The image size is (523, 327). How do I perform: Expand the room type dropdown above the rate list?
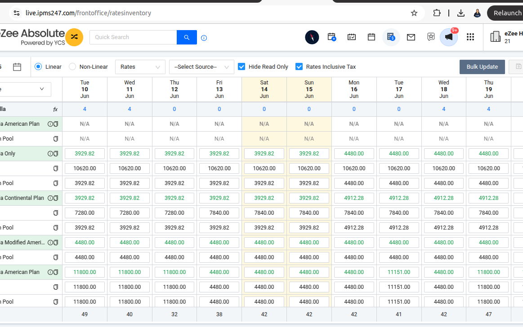tap(27, 89)
